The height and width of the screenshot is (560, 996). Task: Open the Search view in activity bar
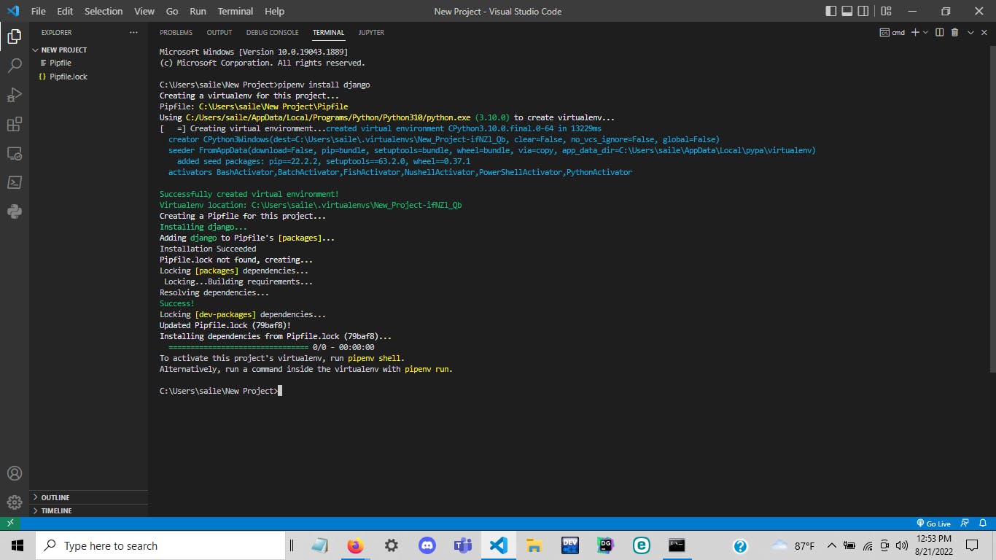pyautogui.click(x=14, y=66)
